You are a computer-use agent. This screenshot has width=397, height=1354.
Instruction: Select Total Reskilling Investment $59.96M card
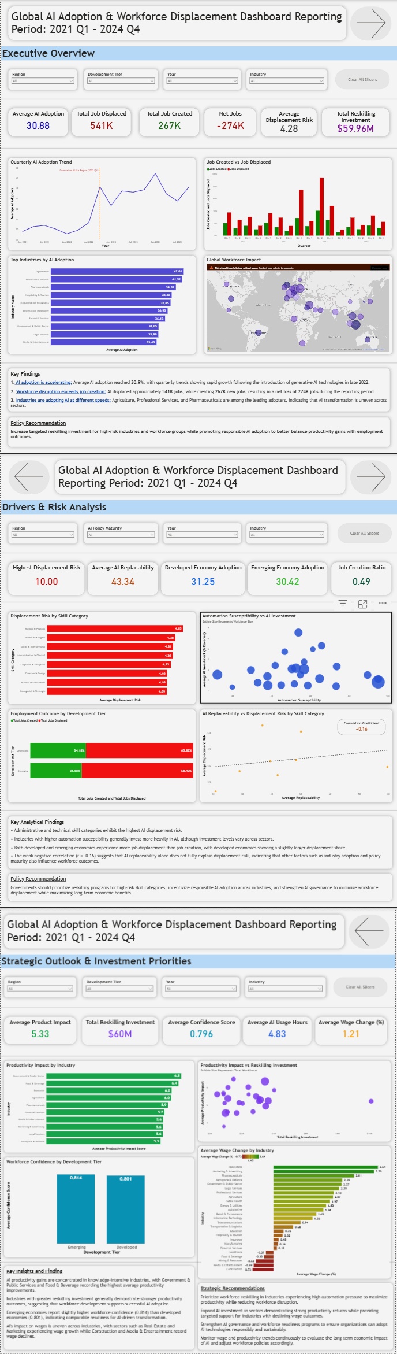pos(355,121)
